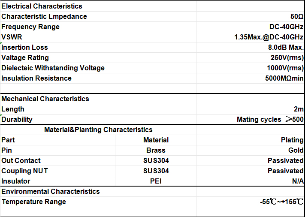Viewport: 305px width, 217px height.
Task: Click the green comment marker on Durability
Action: tap(1, 115)
